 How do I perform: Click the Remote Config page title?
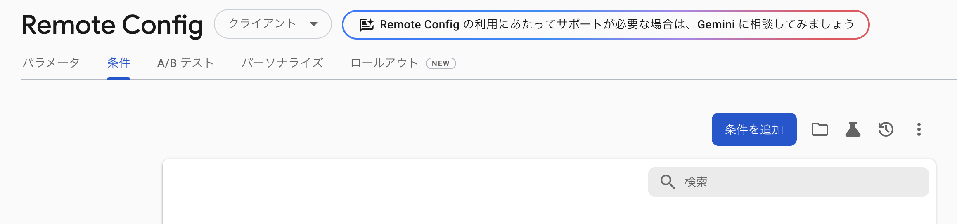click(112, 25)
